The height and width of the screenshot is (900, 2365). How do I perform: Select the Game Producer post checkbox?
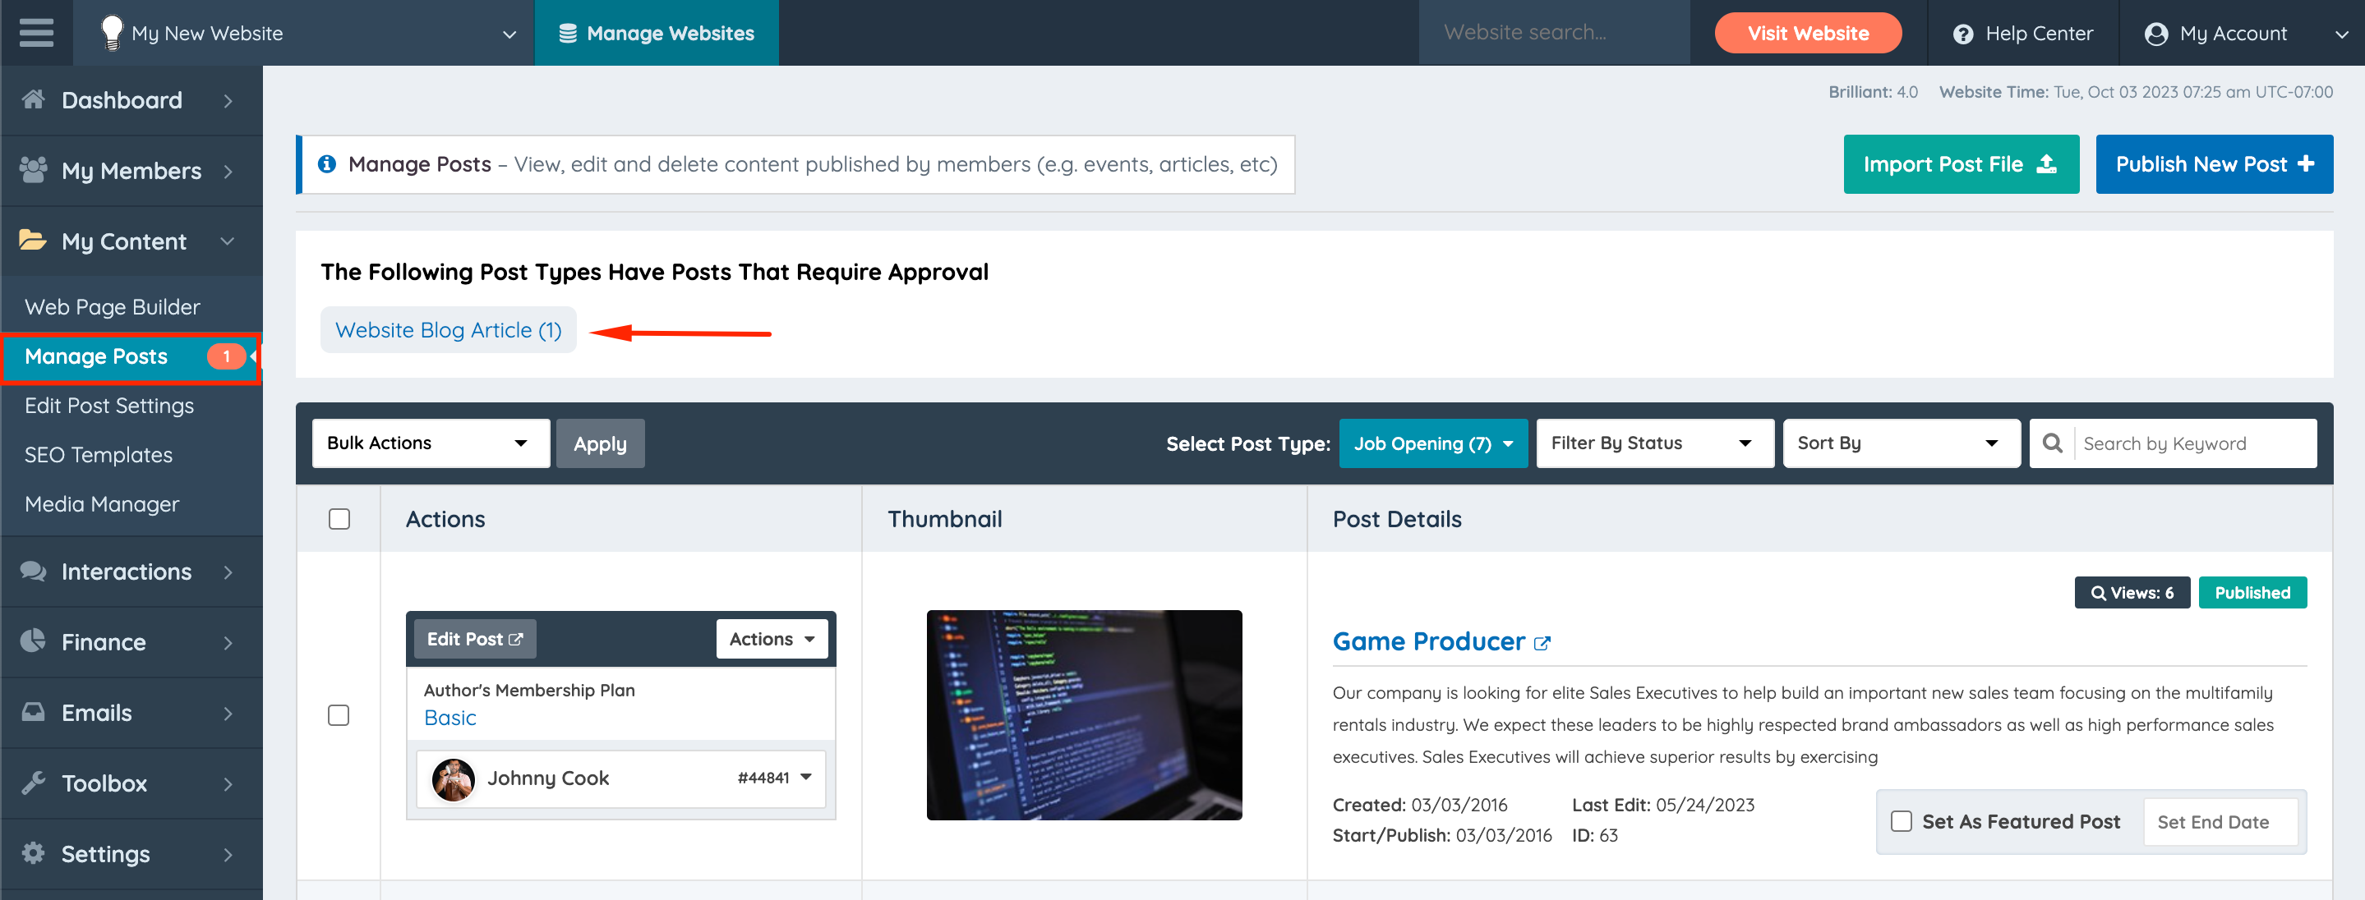point(339,714)
